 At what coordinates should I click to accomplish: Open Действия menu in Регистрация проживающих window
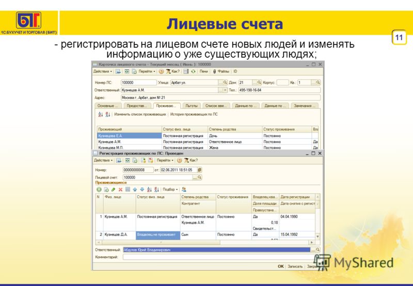(103, 160)
